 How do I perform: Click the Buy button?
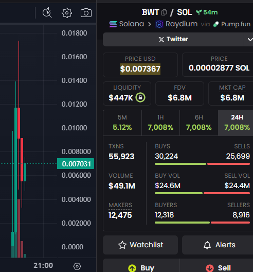pos(141,265)
